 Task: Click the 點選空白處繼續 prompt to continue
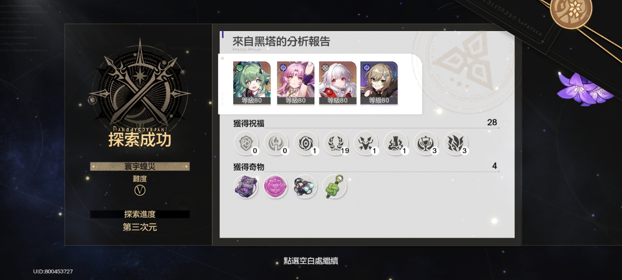(311, 261)
